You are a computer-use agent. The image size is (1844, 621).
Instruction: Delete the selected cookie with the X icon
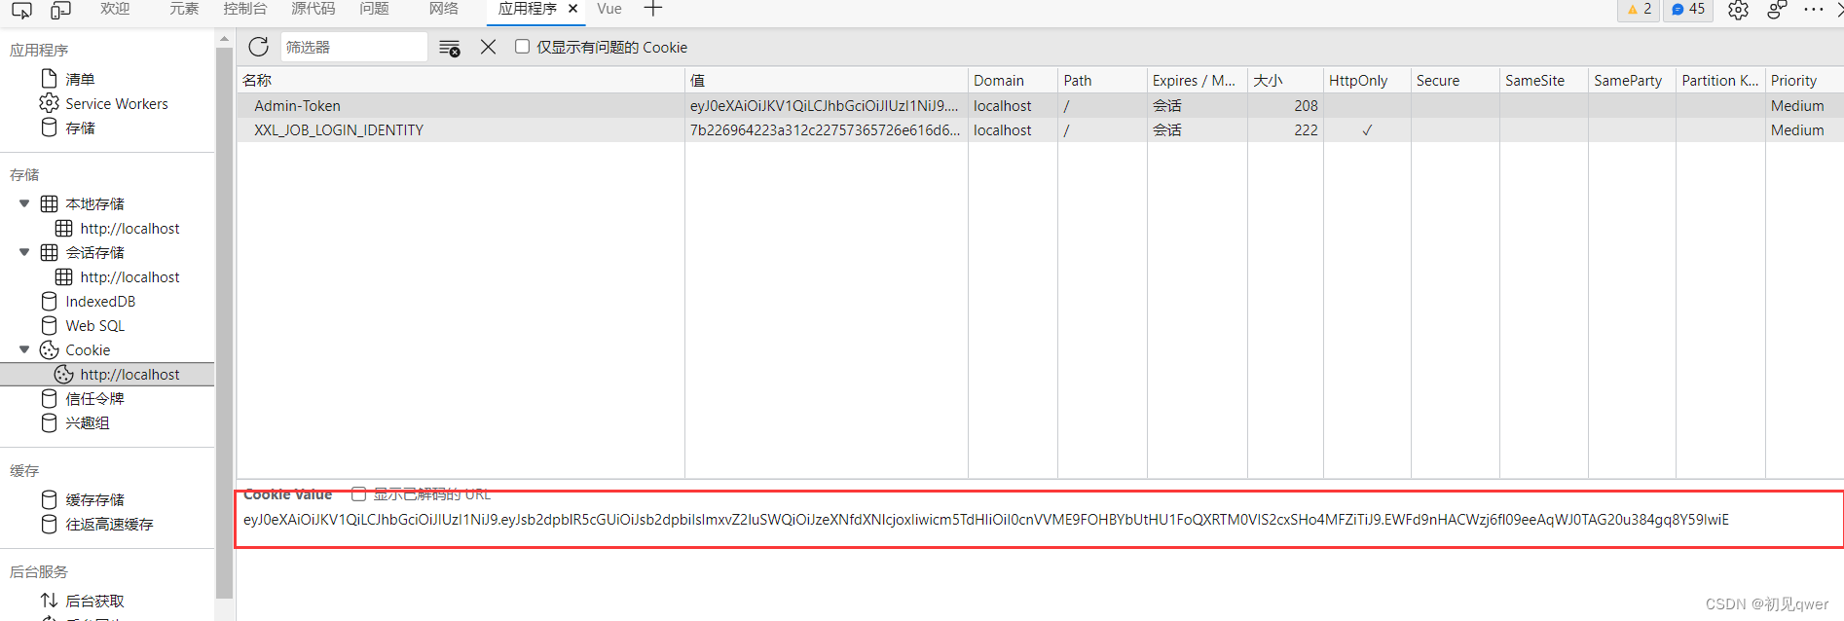click(x=489, y=47)
